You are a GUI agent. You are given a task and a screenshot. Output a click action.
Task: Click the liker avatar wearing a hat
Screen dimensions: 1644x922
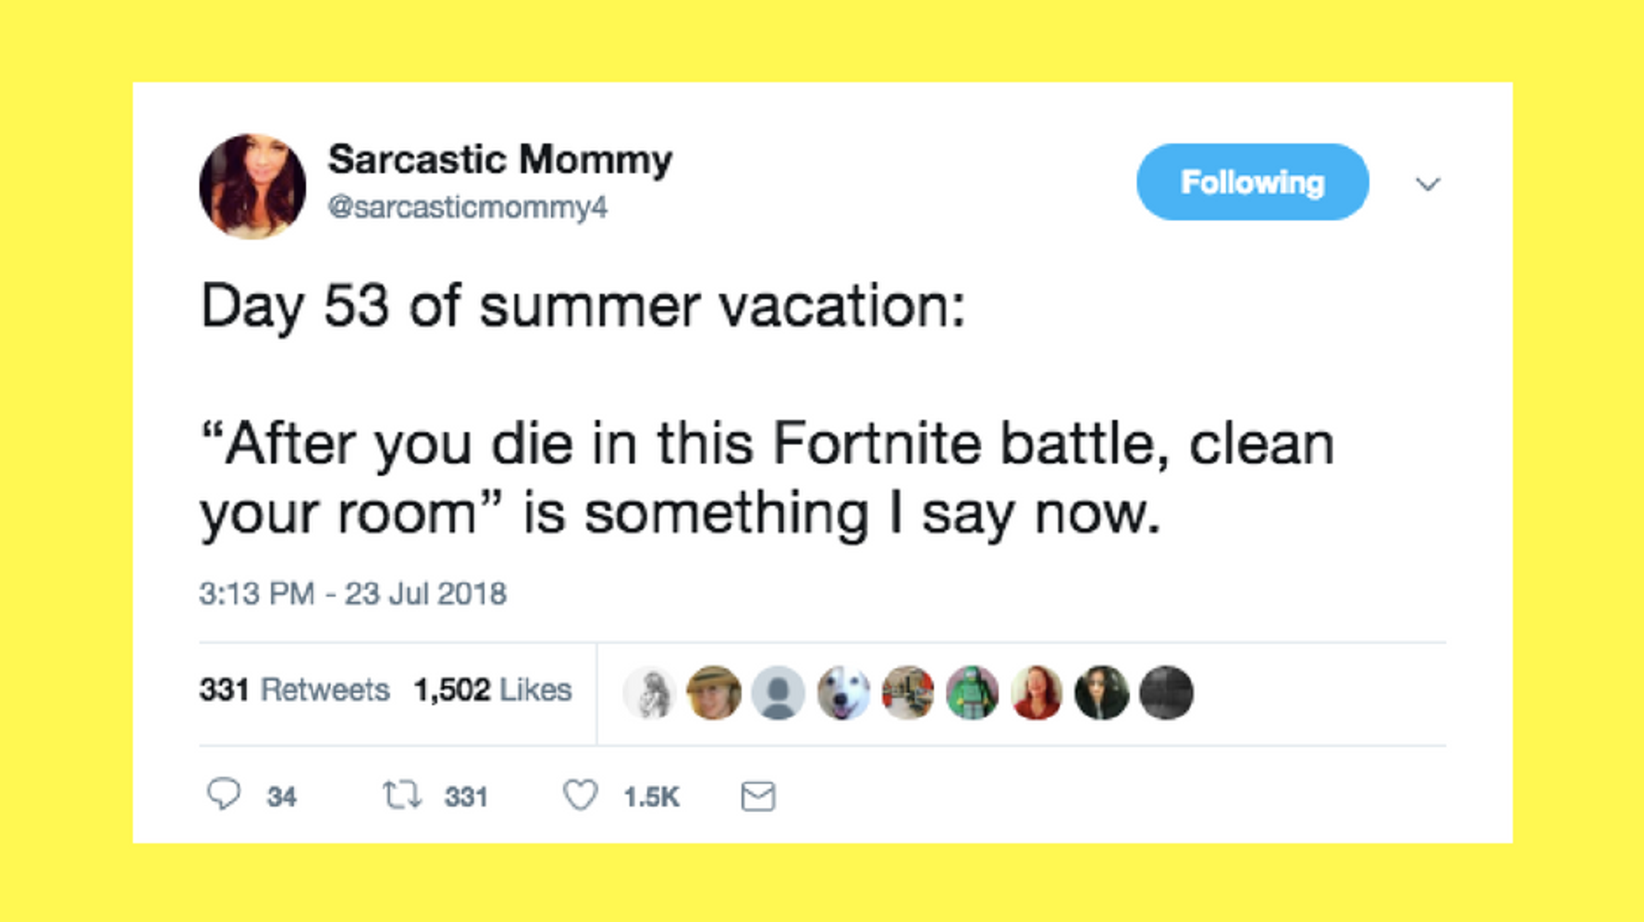tap(714, 693)
